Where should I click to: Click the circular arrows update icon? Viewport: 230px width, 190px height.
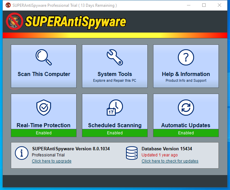pos(186,108)
